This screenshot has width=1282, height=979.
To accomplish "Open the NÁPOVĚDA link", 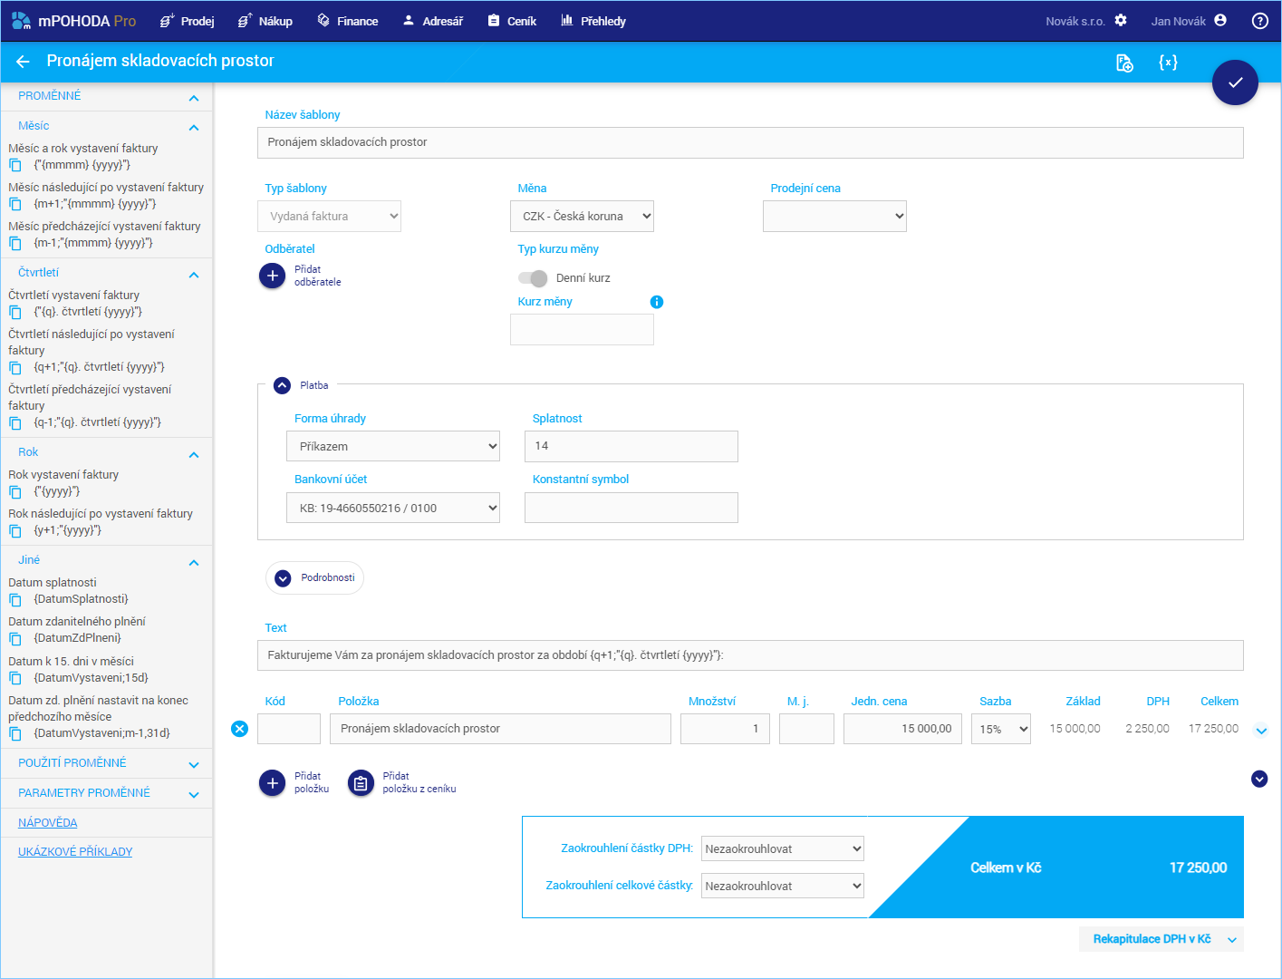I will [x=48, y=823].
